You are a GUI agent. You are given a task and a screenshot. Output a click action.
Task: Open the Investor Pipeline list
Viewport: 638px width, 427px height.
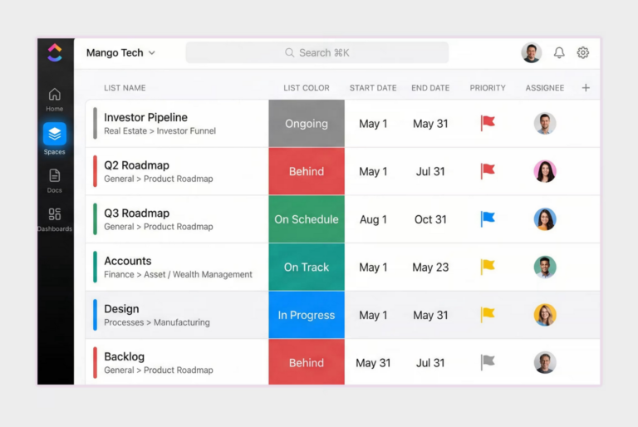[x=145, y=117]
